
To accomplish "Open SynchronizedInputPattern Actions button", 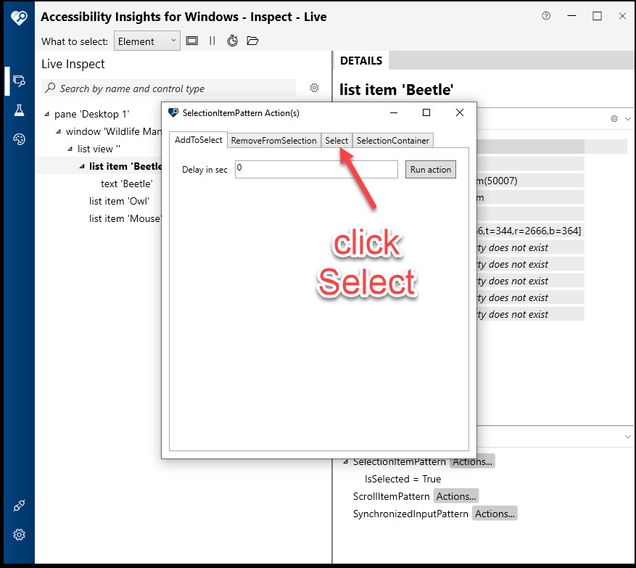I will click(x=495, y=514).
